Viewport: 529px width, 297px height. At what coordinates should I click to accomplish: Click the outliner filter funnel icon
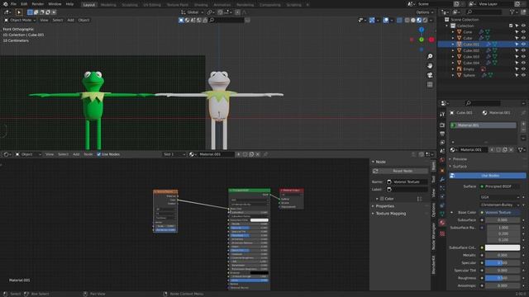pos(512,12)
